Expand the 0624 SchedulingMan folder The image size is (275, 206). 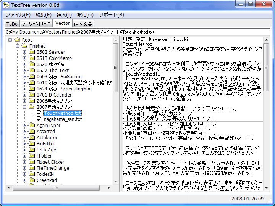(x=24, y=89)
